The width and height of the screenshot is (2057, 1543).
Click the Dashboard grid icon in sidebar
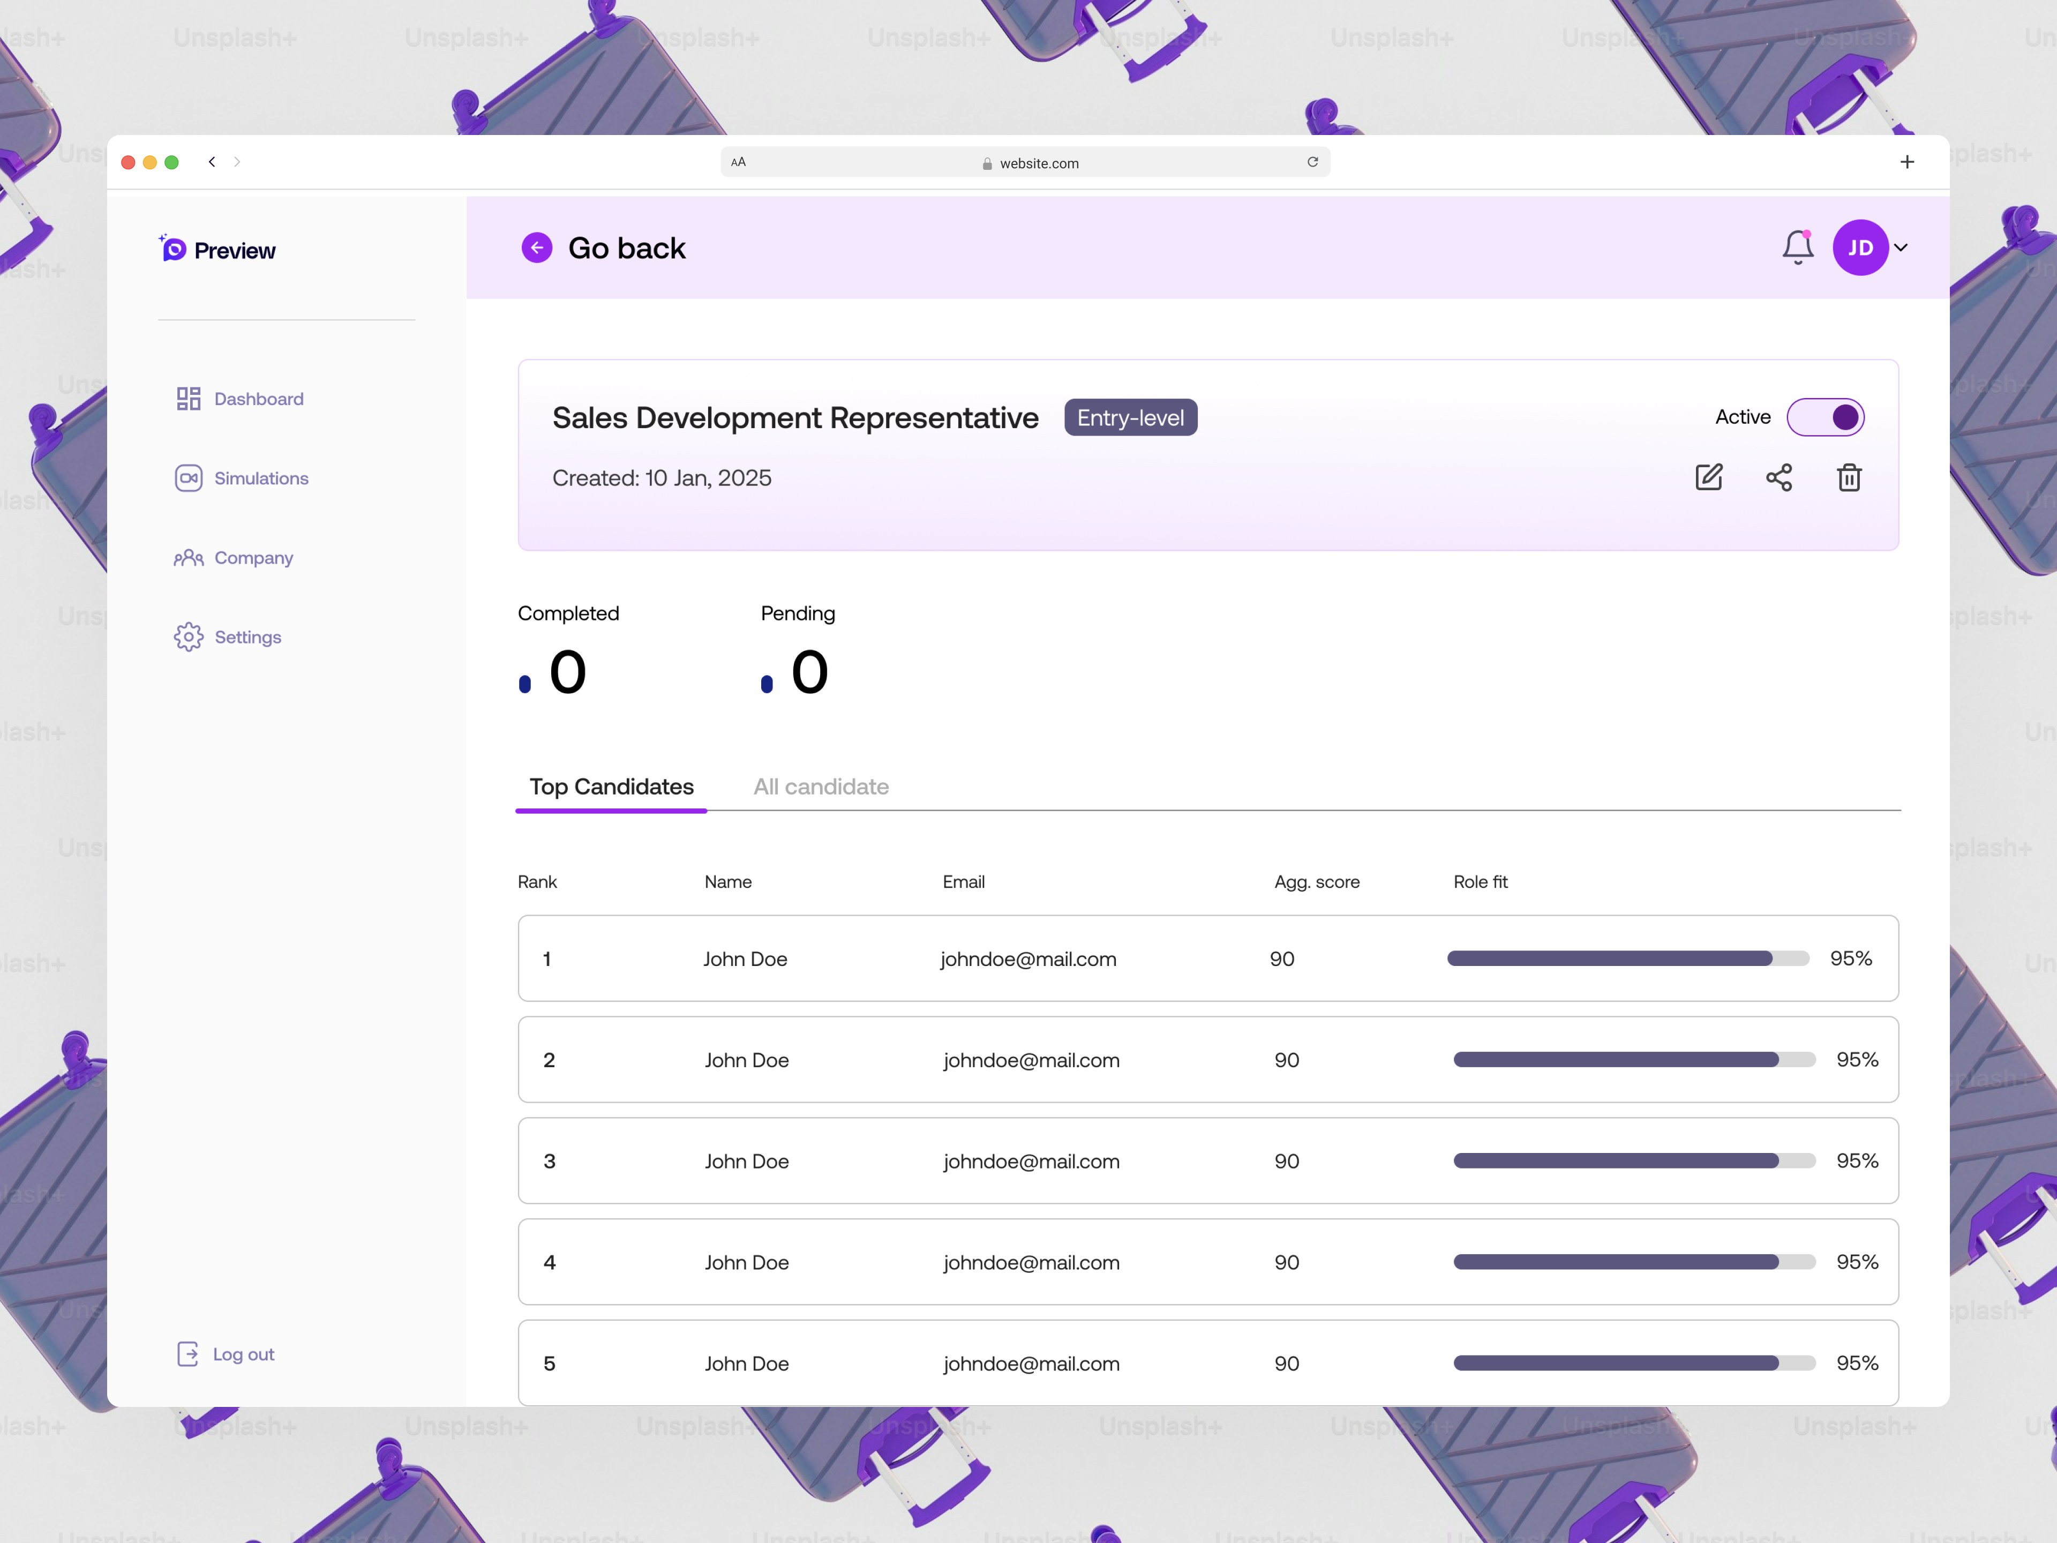tap(189, 399)
